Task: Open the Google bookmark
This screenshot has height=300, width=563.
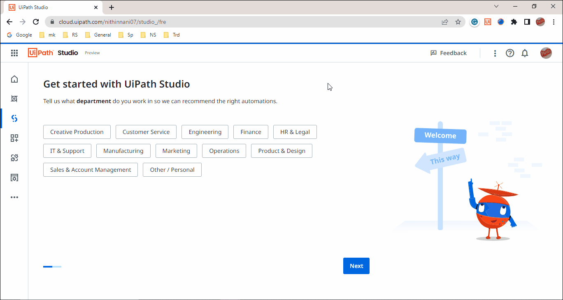Action: pyautogui.click(x=20, y=35)
